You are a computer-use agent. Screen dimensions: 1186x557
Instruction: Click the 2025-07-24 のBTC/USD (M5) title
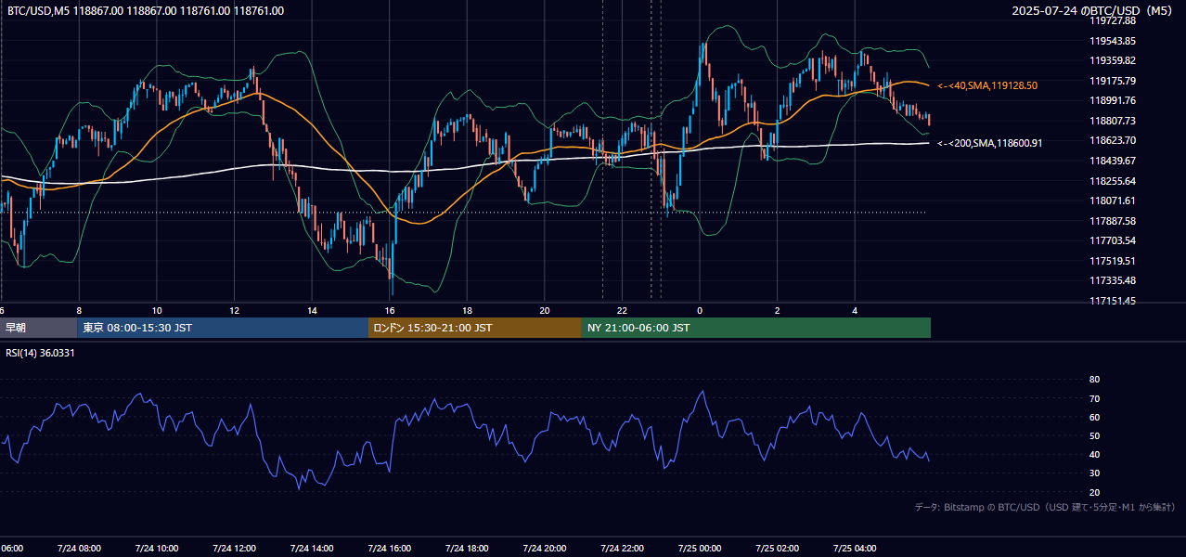(1093, 11)
